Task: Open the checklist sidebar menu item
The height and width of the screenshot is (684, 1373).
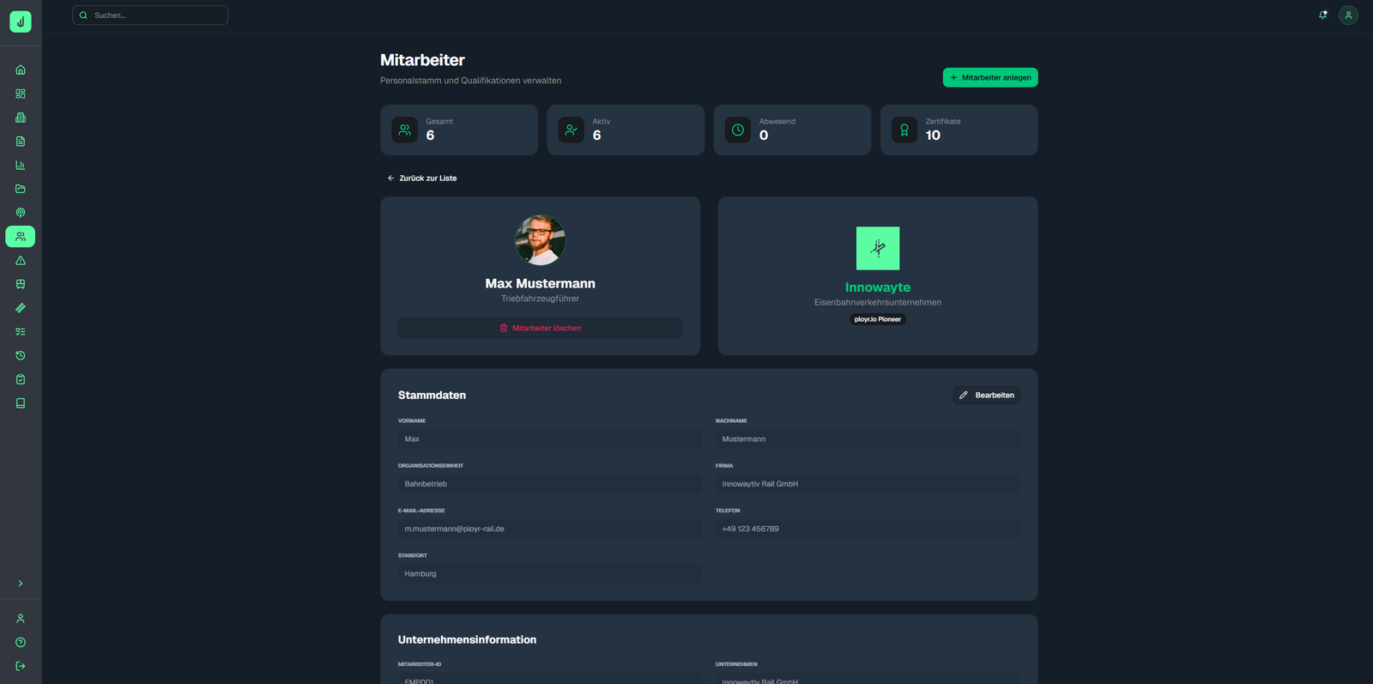Action: 21,331
